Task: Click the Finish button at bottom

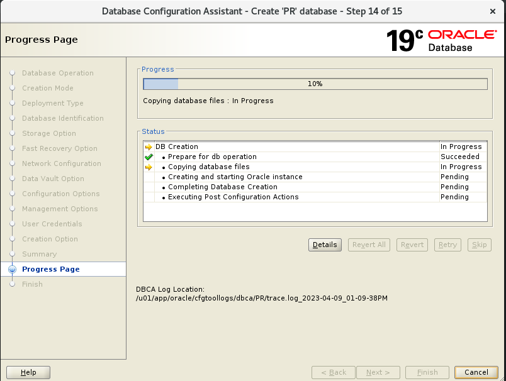Action: point(427,372)
